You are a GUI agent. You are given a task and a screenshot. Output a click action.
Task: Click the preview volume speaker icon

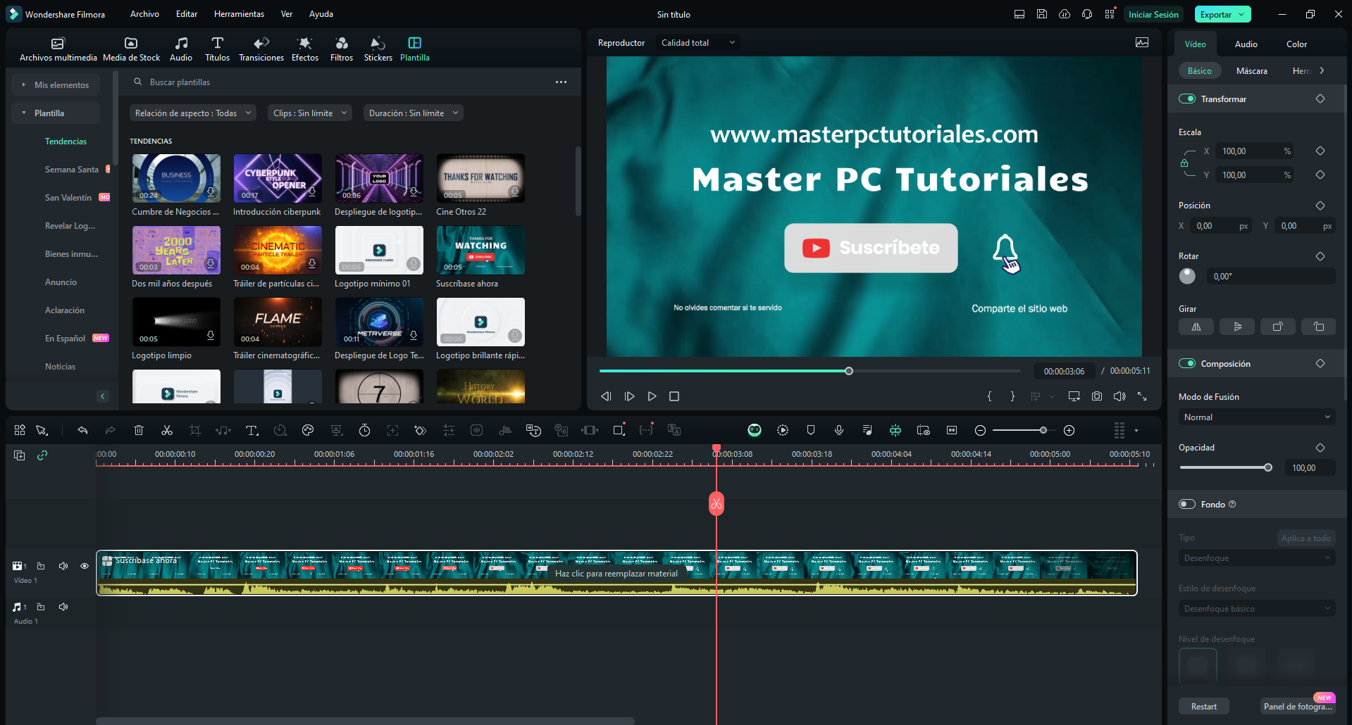1120,396
